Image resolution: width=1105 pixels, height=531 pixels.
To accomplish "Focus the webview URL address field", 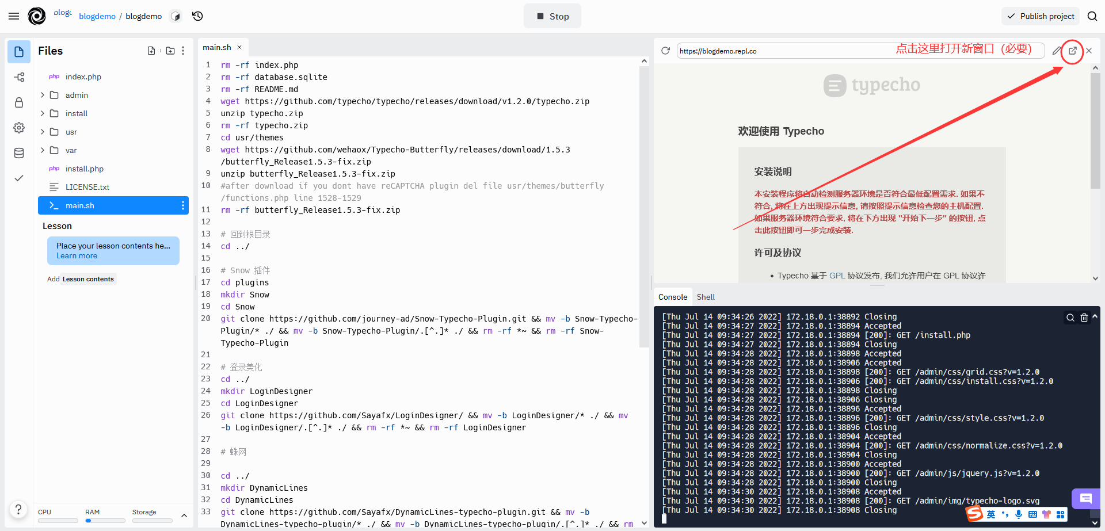I will (860, 51).
